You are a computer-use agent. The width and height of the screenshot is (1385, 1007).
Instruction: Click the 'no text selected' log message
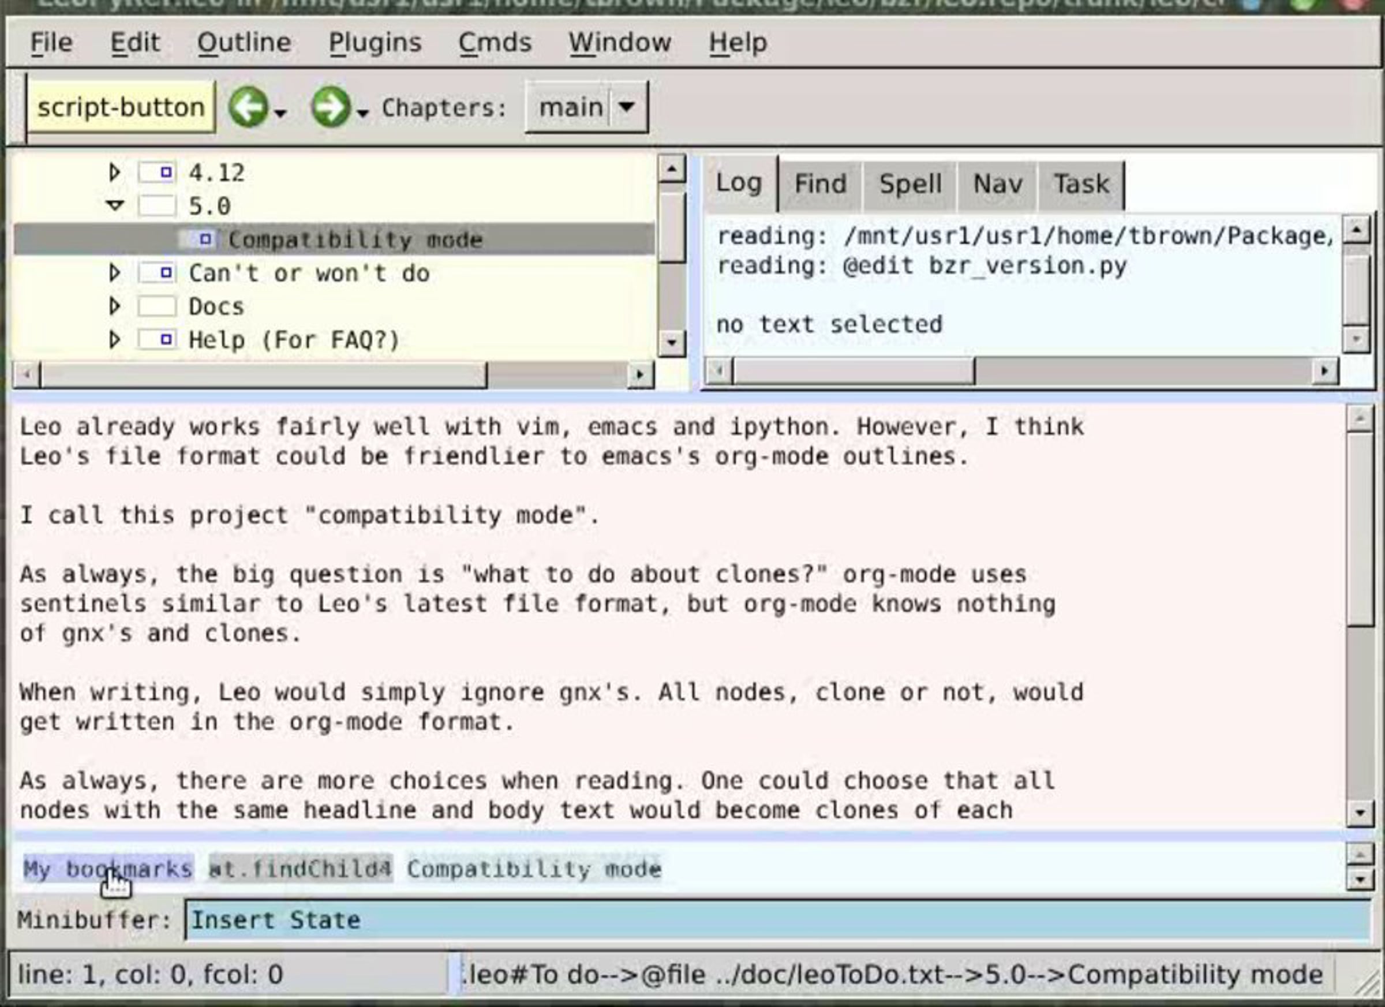pyautogui.click(x=829, y=324)
